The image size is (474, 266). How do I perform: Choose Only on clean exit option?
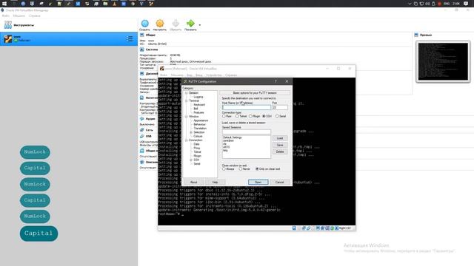pyautogui.click(x=257, y=169)
